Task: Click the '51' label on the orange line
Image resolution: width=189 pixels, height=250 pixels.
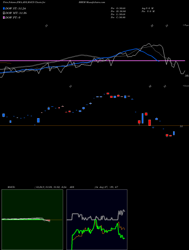Action: 181,127
